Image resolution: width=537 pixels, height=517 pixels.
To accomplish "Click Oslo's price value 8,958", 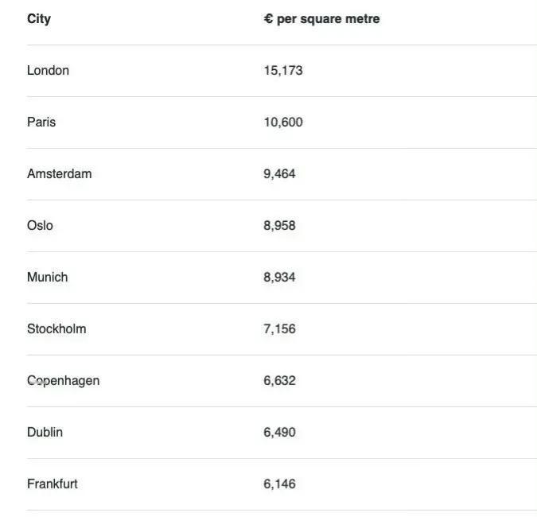I will tap(279, 226).
